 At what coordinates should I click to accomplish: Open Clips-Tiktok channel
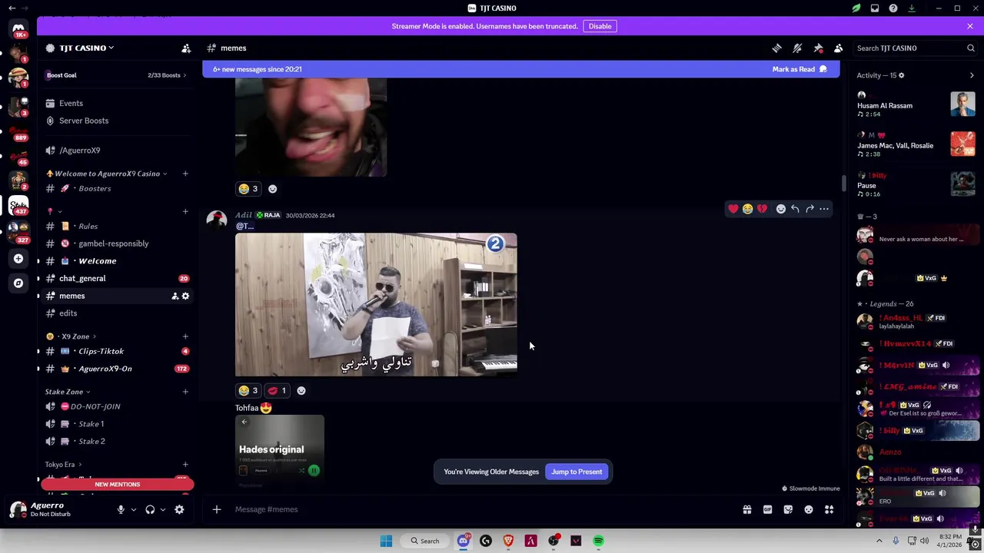115,351
